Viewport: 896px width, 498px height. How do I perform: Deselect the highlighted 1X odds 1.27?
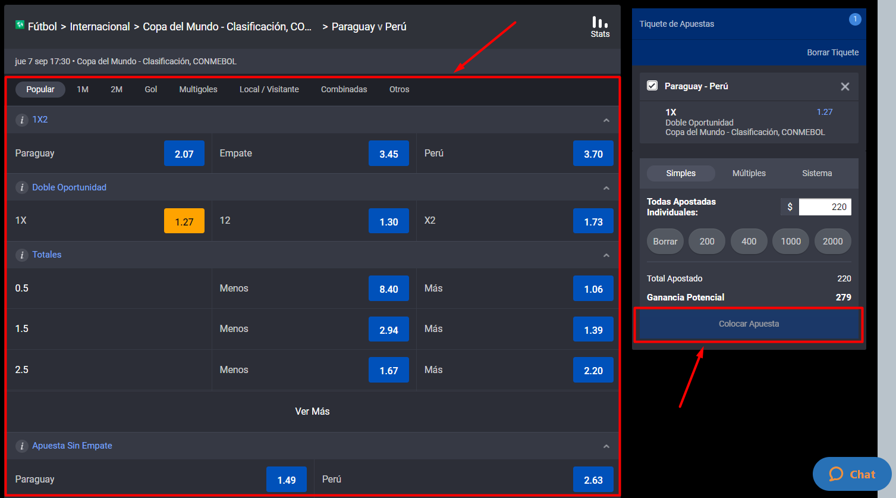[184, 221]
